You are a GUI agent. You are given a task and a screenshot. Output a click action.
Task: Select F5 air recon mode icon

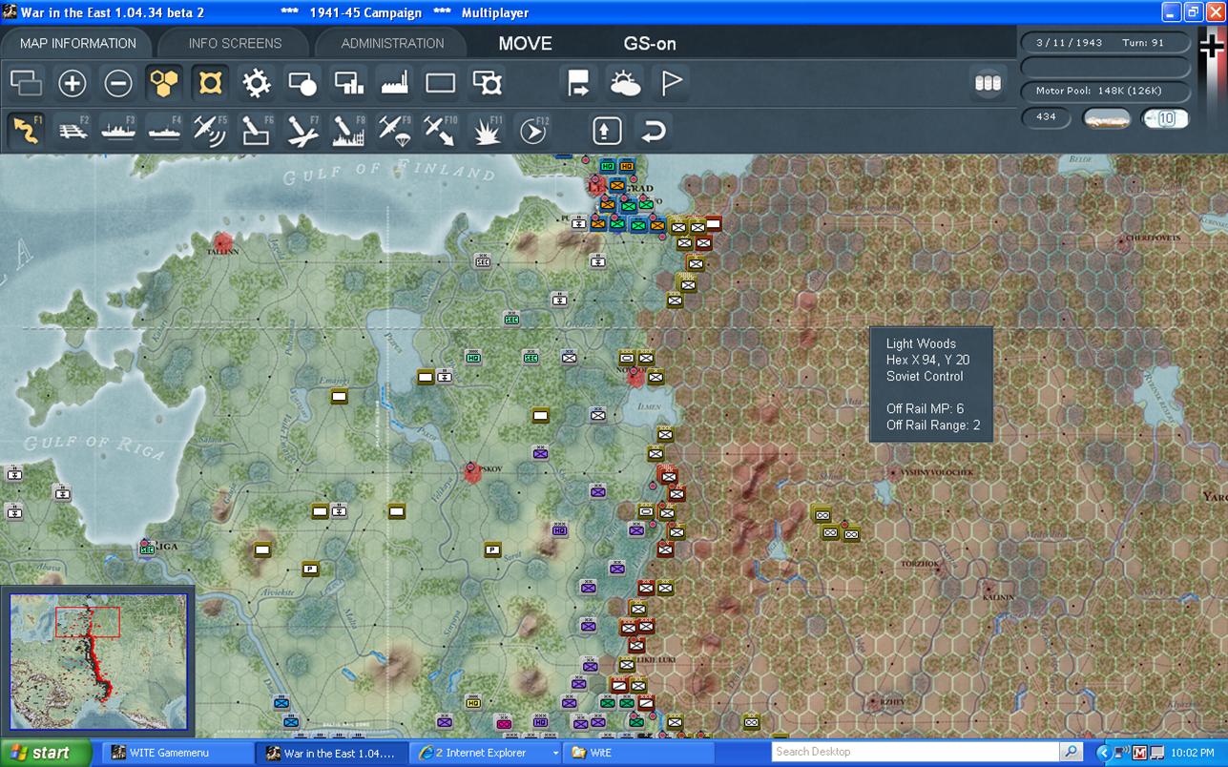coord(210,130)
